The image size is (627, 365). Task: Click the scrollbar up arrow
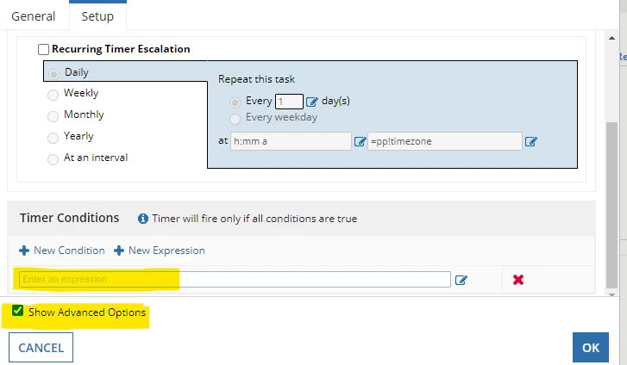point(611,38)
